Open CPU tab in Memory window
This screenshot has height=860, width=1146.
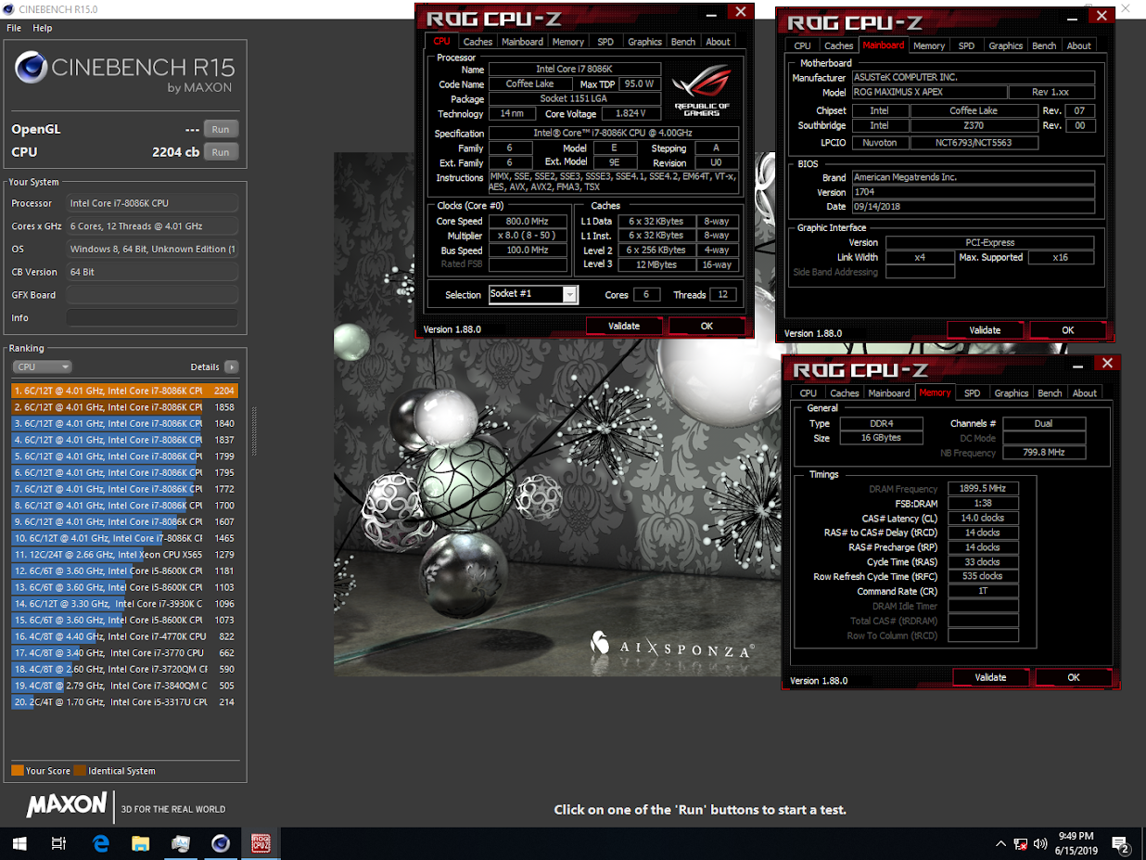coord(809,392)
